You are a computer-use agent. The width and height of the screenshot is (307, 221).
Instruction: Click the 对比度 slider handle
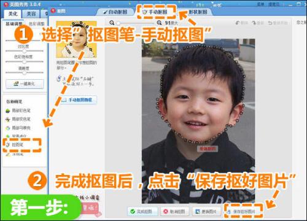(25, 51)
